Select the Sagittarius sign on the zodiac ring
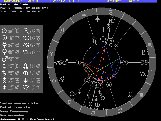The height and width of the screenshot is (121, 161). click(135, 23)
